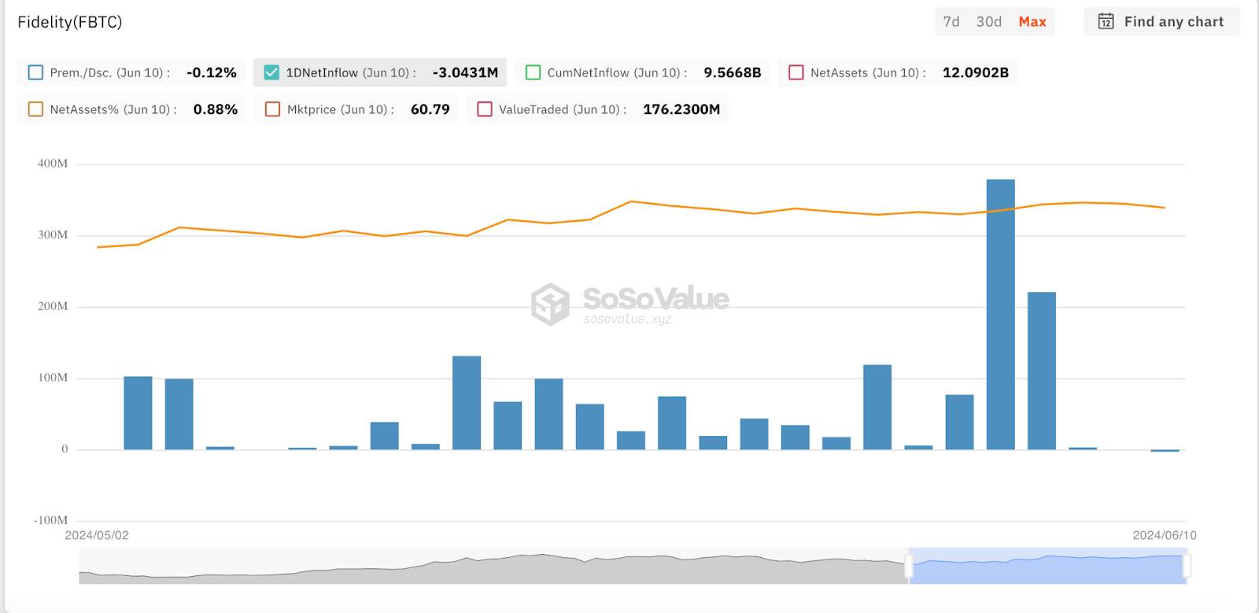1259x613 pixels.
Task: Switch to the 7d time range
Action: [x=951, y=22]
